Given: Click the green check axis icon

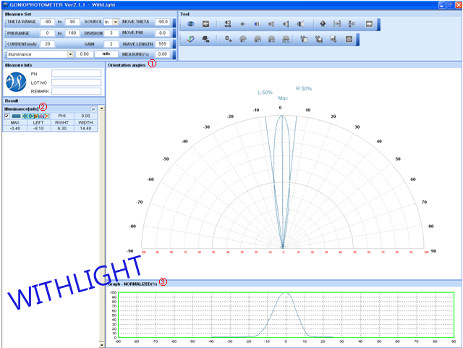Looking at the screenshot, I should click(x=192, y=38).
